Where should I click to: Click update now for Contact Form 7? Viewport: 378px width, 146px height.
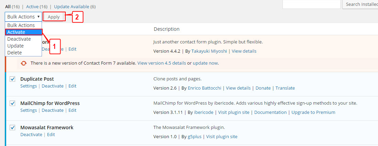point(205,63)
